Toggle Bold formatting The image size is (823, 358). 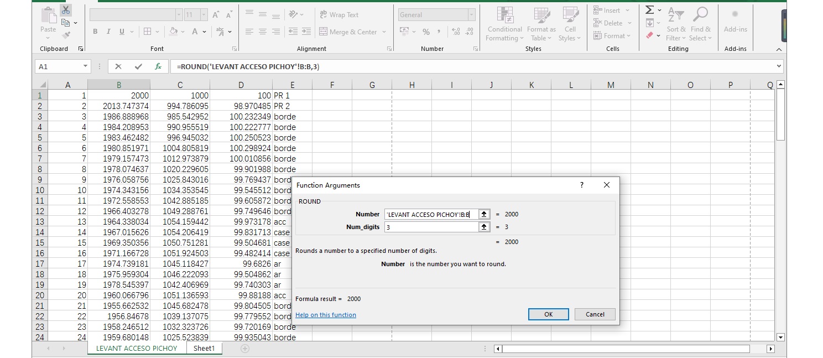[x=95, y=32]
